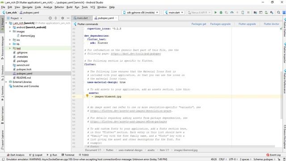Click the Flutter doctor link
Screen dimensions: 286x161
[x=271, y=24]
